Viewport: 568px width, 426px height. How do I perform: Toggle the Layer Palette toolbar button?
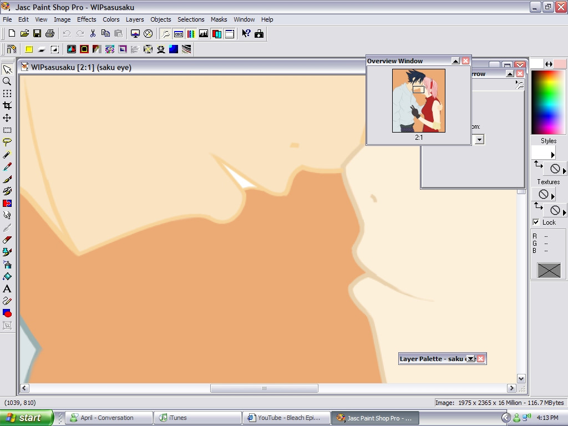[x=217, y=34]
